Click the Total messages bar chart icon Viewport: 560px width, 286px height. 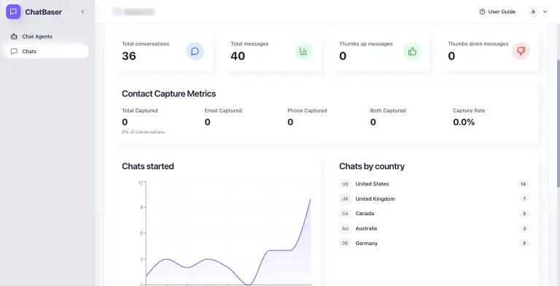pos(303,52)
